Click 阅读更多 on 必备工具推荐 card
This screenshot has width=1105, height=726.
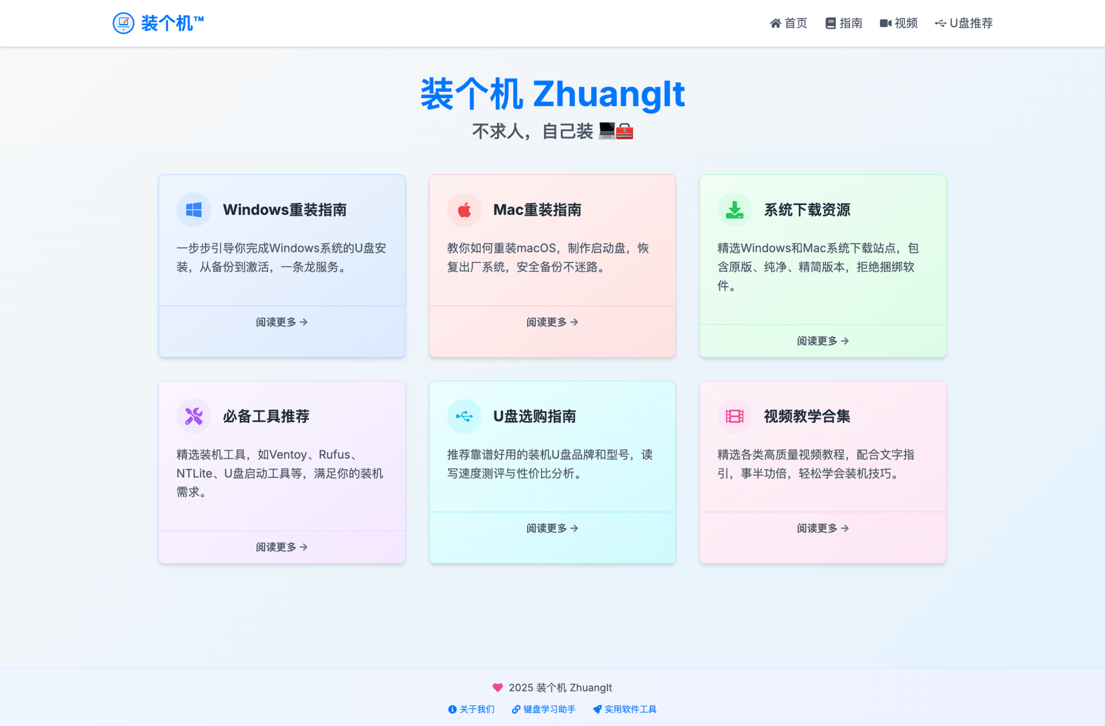click(282, 547)
